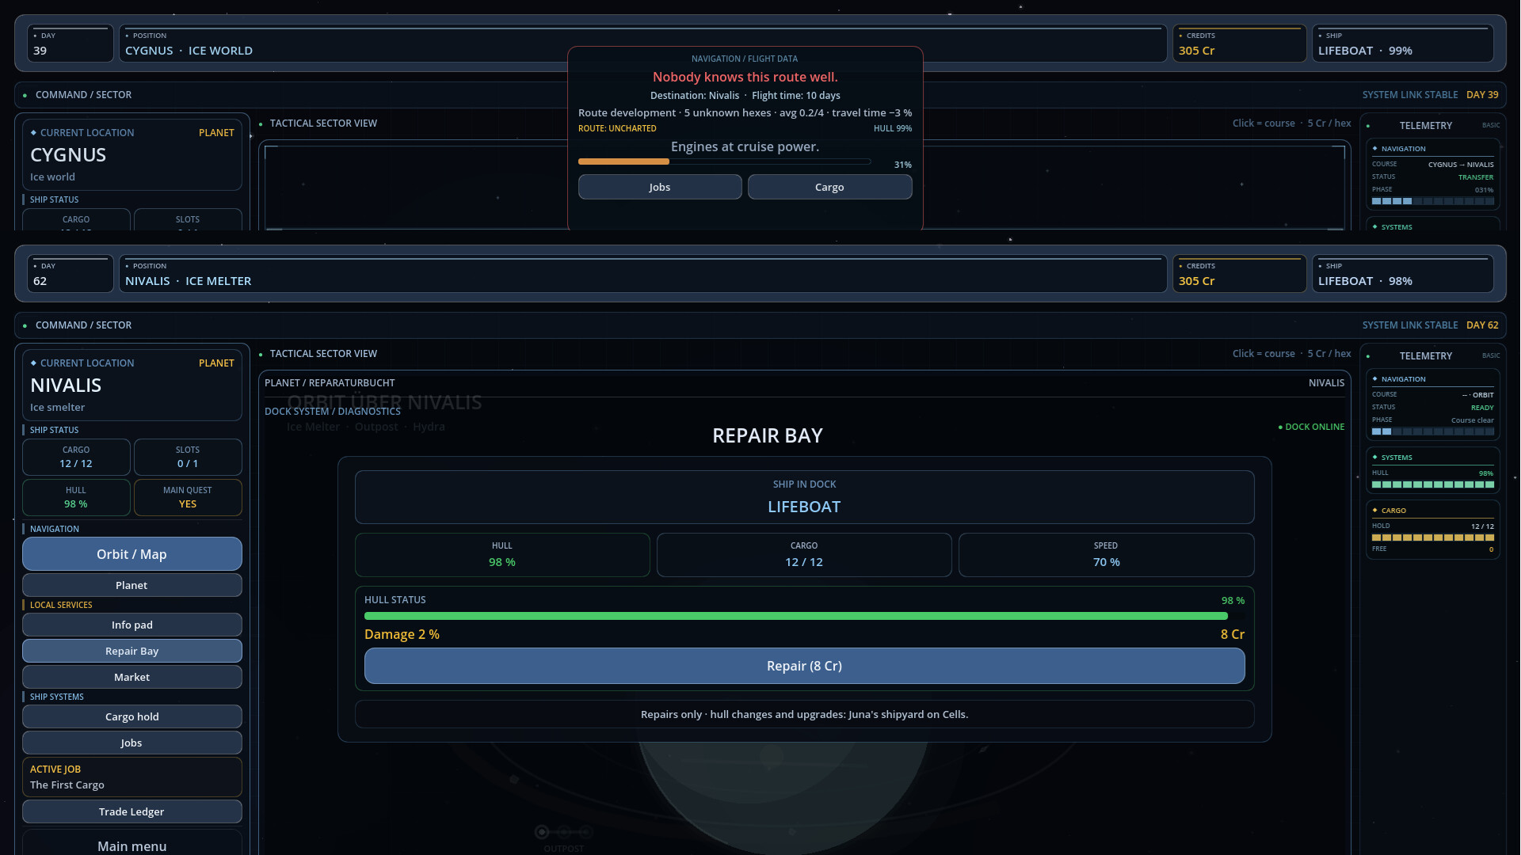Select the Planet button under Navigation

coord(132,585)
